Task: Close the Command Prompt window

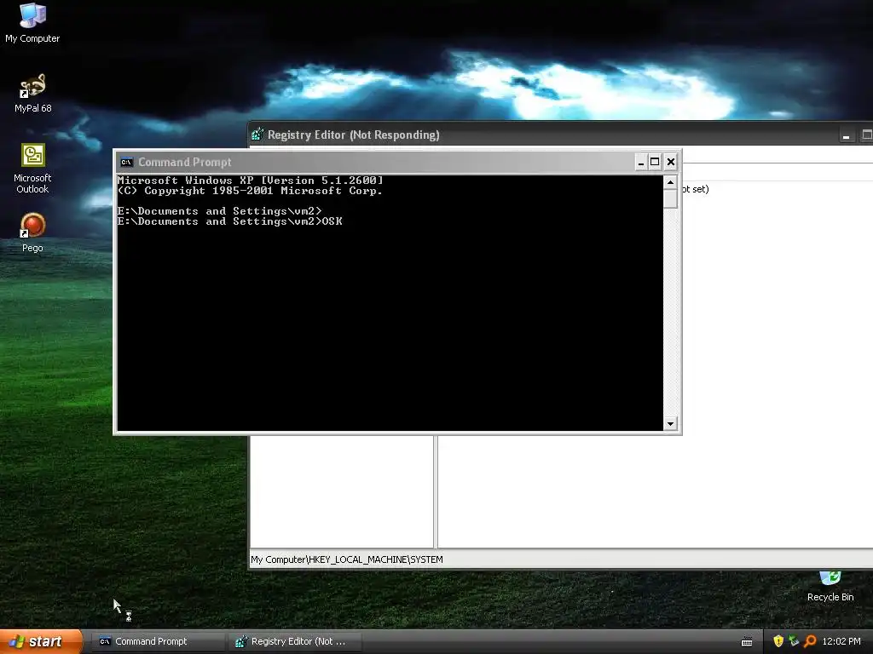Action: click(x=671, y=162)
